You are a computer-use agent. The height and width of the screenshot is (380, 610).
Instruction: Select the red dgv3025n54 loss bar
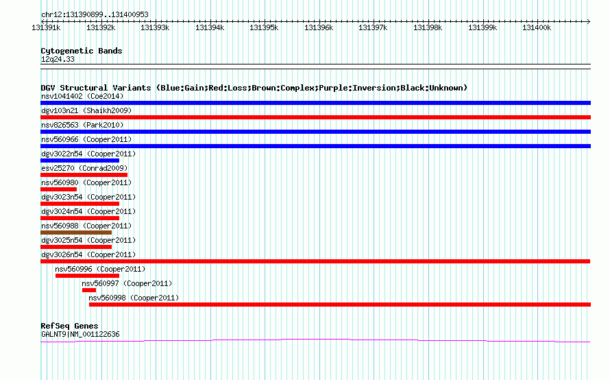click(76, 247)
